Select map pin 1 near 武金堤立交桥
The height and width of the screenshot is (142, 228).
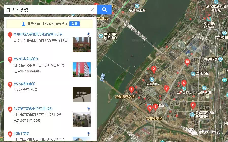[131, 90]
